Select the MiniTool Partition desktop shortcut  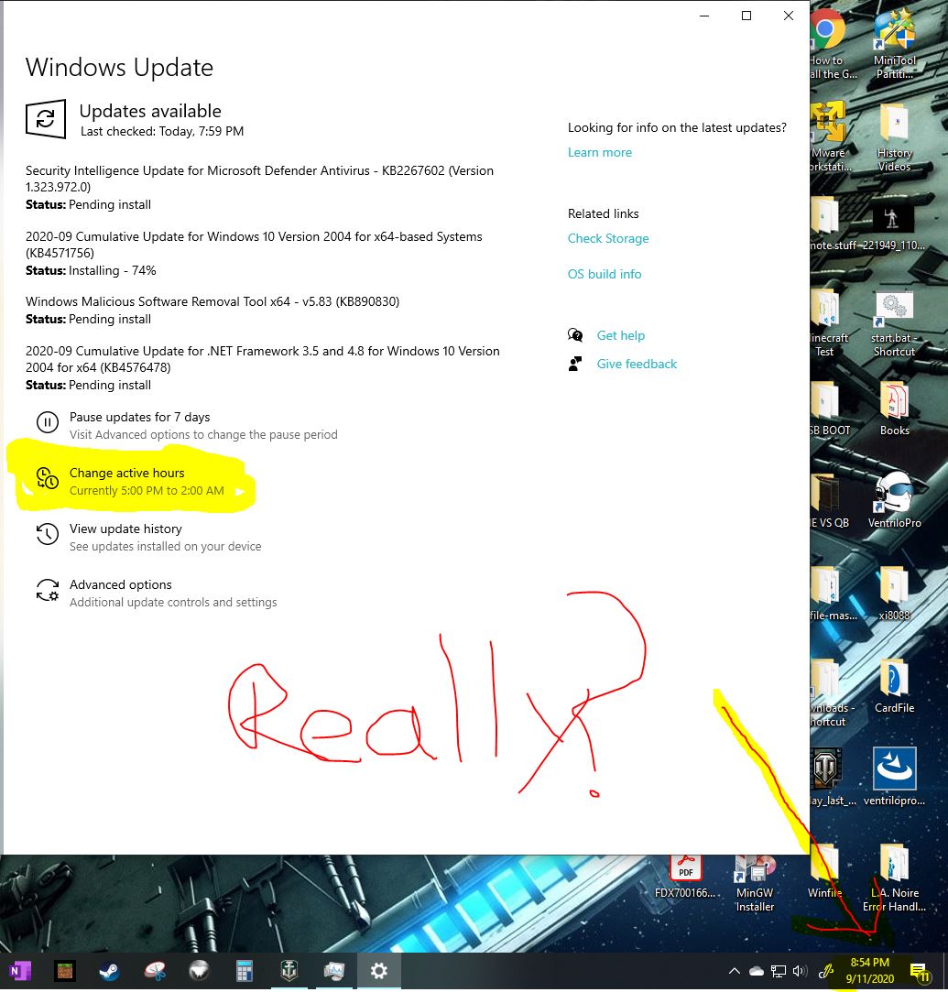(x=894, y=44)
